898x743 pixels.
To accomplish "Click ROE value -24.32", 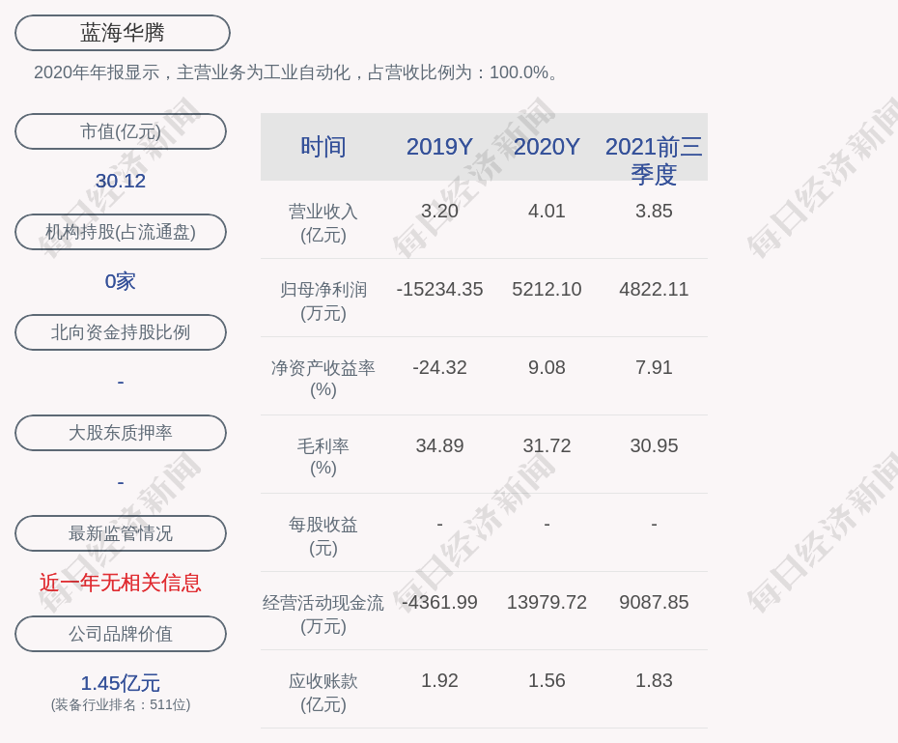I will [x=440, y=367].
